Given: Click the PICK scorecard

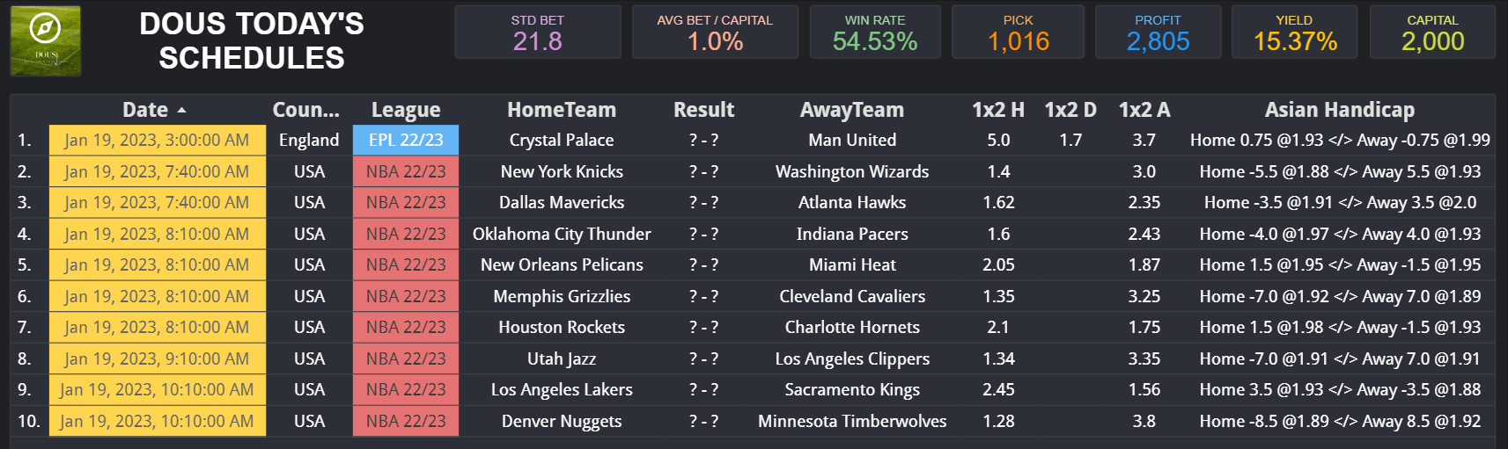Looking at the screenshot, I should click(x=1018, y=33).
